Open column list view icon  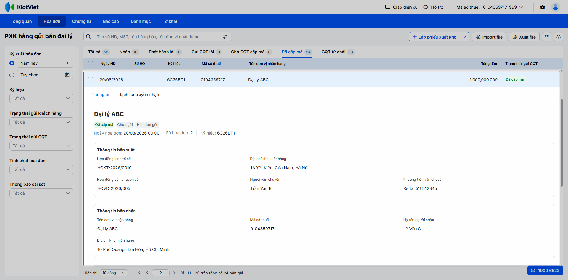(x=547, y=37)
